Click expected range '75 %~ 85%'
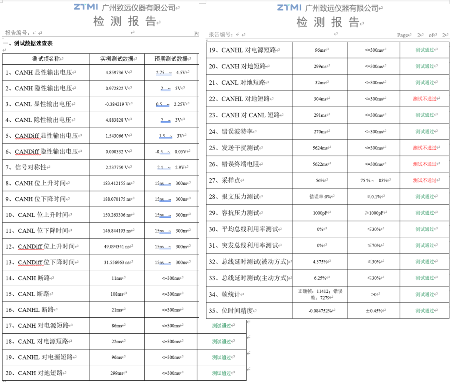 374,181
